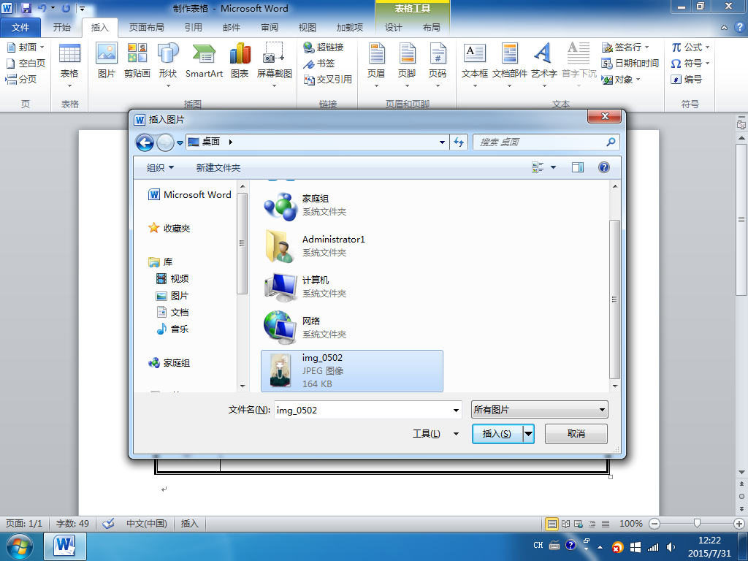Select the img_0502 JPEG file
Screen dimensions: 748x561
(x=352, y=371)
